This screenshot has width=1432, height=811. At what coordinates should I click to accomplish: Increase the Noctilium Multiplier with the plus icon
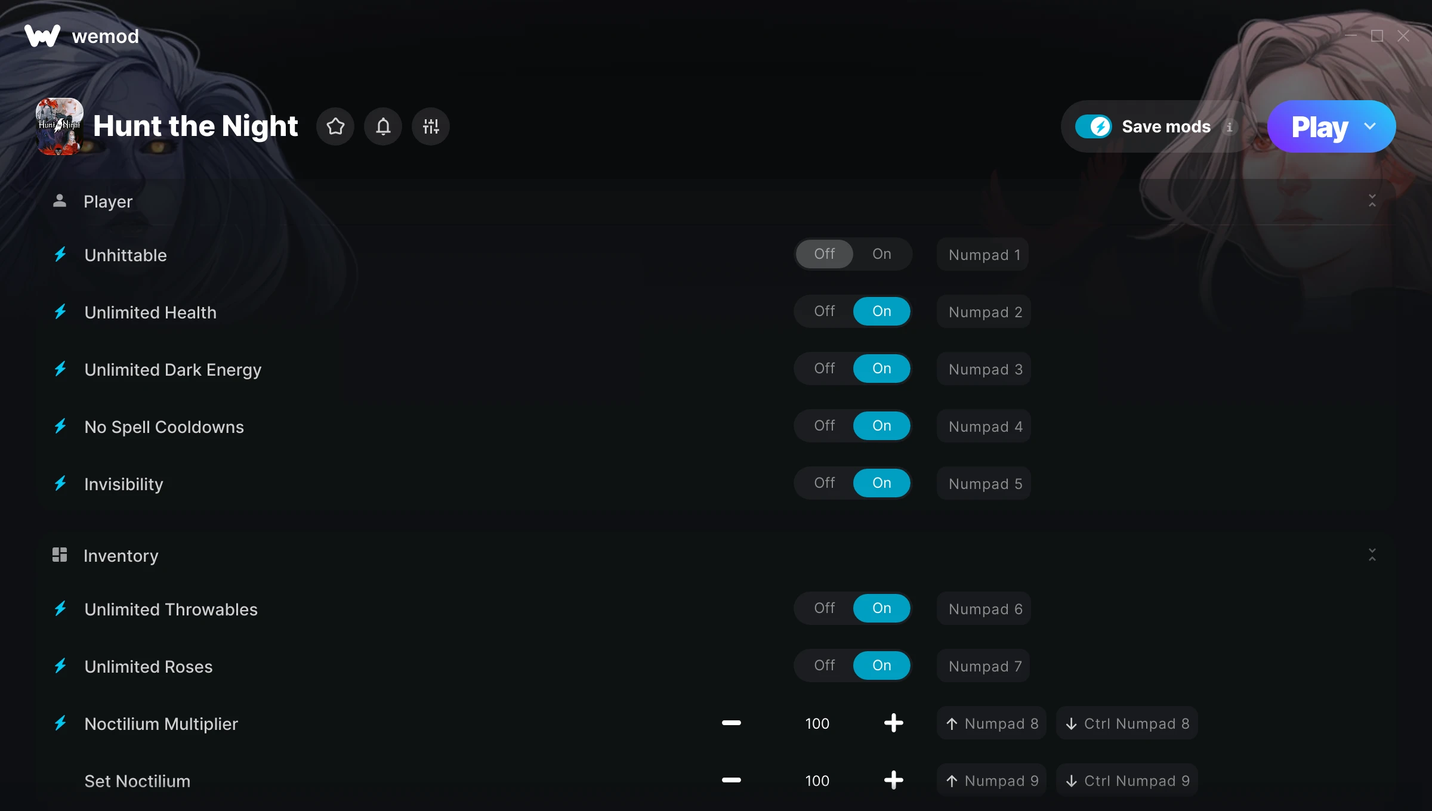(x=893, y=723)
